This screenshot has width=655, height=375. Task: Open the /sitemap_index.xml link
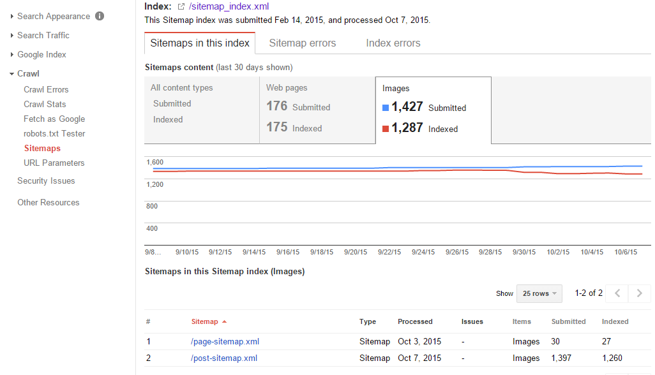(x=229, y=6)
